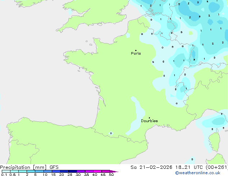Screen dimensions: 228x176
Task: Pick the 25–30 mm navy legend swatch
Action: click(73, 171)
